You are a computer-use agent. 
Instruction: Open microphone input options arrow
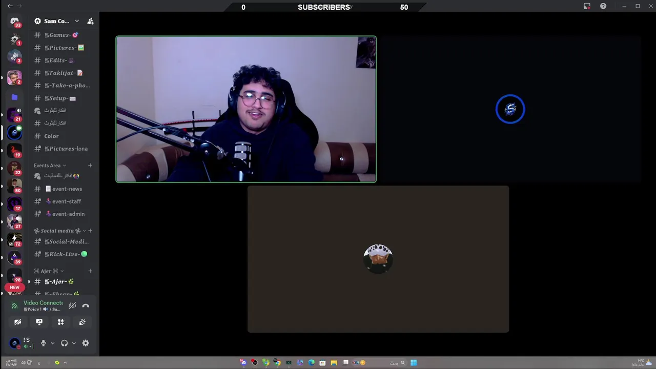(52, 343)
